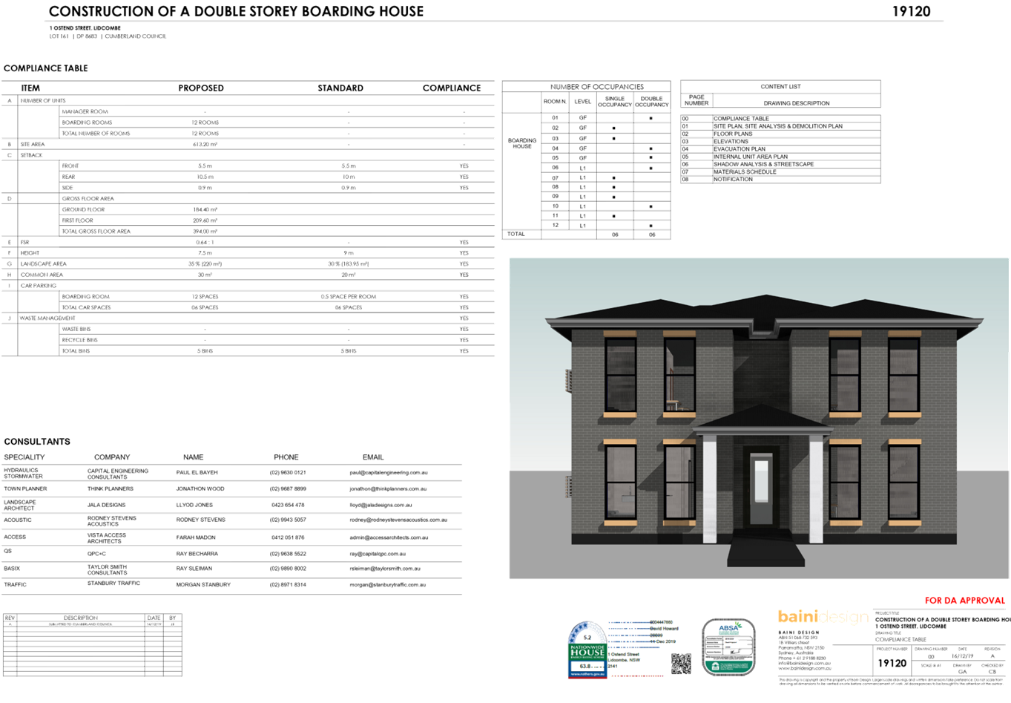The width and height of the screenshot is (1011, 703).
Task: Select Elevations entry in content list
Action: point(731,142)
